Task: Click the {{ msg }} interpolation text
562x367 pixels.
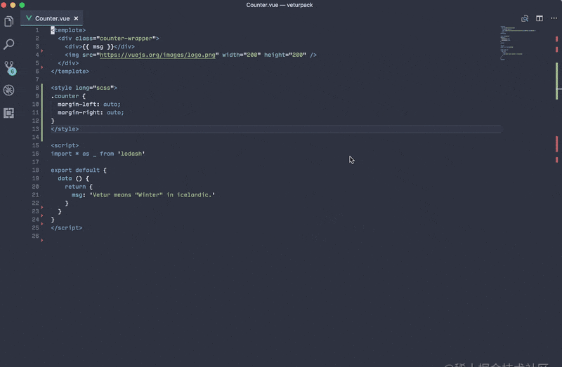Action: 98,46
